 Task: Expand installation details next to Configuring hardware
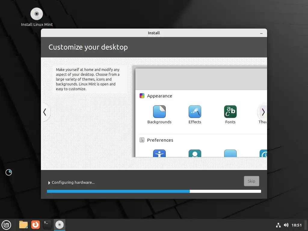[49, 183]
